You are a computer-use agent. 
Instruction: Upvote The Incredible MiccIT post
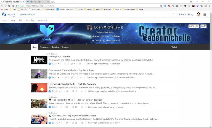click(50, 107)
